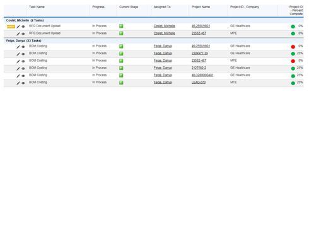Click In Process on the LEAD-070 row
Screen dimensions: 309x239
point(99,82)
